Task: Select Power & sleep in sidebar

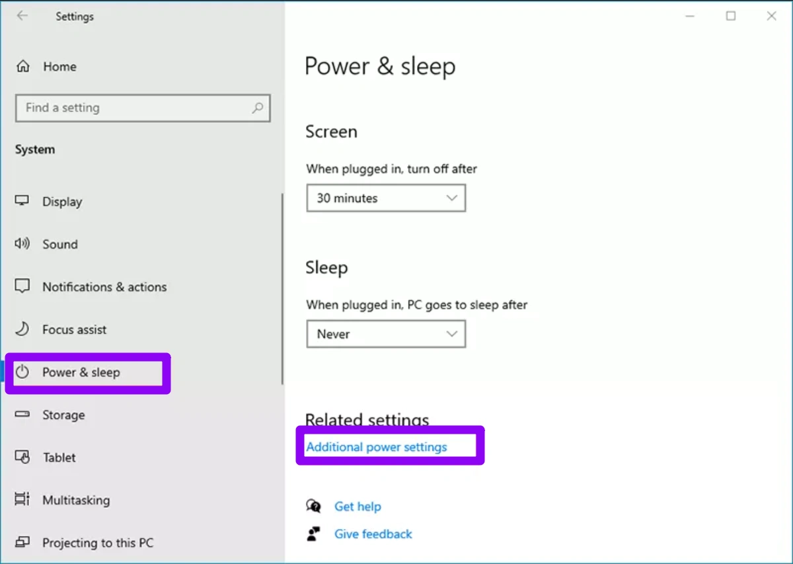Action: click(81, 372)
